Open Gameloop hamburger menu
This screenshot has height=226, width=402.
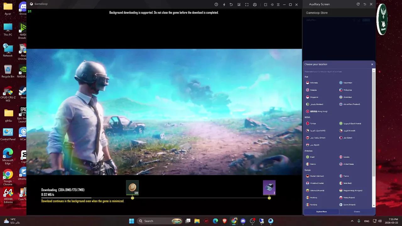(278, 4)
